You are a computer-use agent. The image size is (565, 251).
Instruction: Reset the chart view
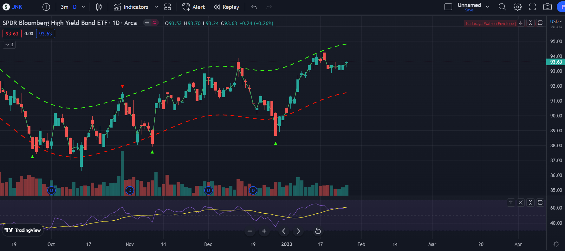click(318, 231)
